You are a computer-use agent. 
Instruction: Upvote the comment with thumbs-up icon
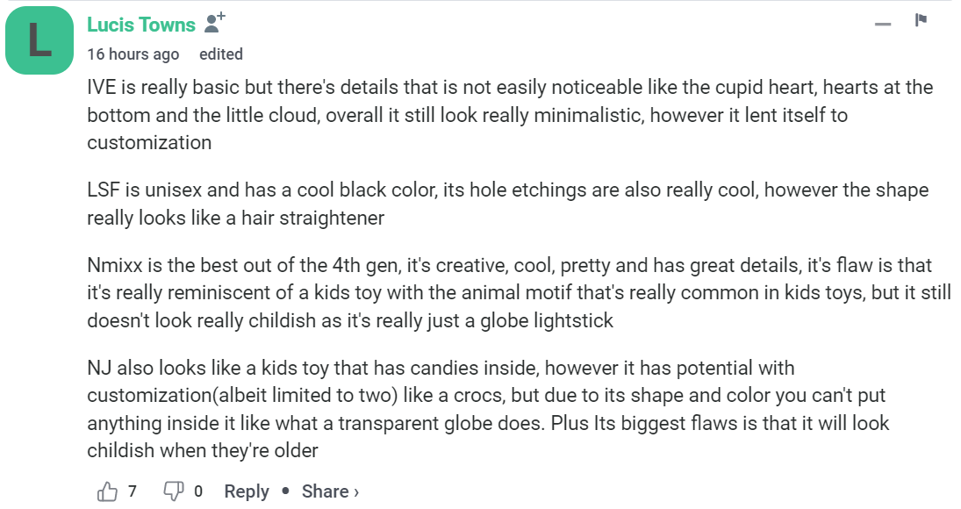(107, 491)
